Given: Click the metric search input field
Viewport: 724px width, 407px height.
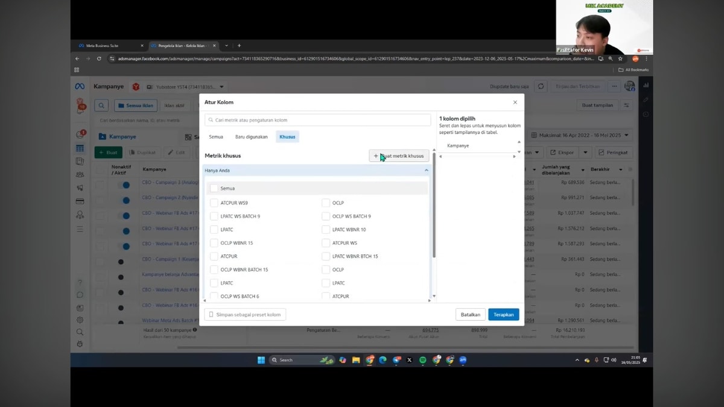Looking at the screenshot, I should point(317,120).
